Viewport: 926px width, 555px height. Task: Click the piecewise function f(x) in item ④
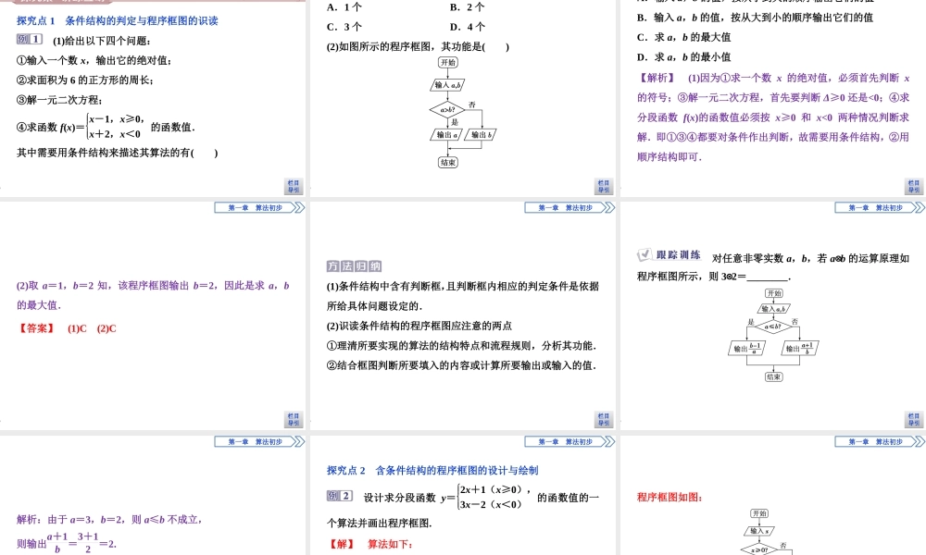pyautogui.click(x=101, y=127)
